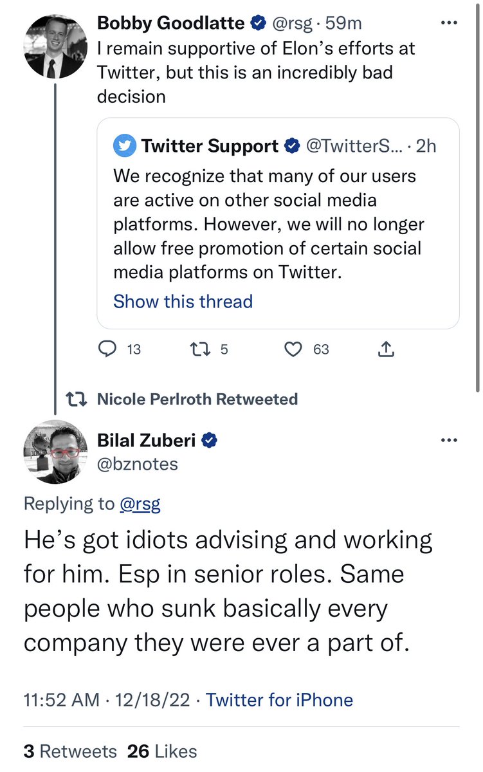483x772 pixels.
Task: Open the @rsg mention link
Action: 140,504
